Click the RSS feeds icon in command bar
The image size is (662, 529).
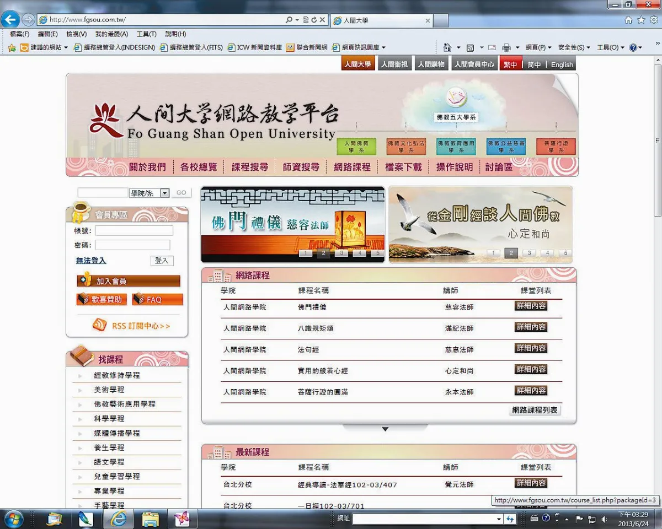coord(470,47)
